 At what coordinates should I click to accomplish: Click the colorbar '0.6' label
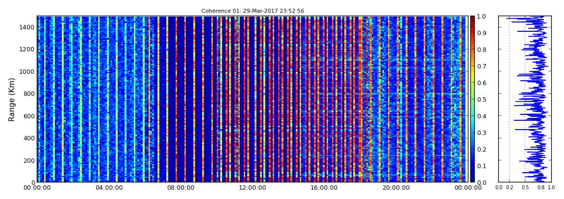(481, 83)
